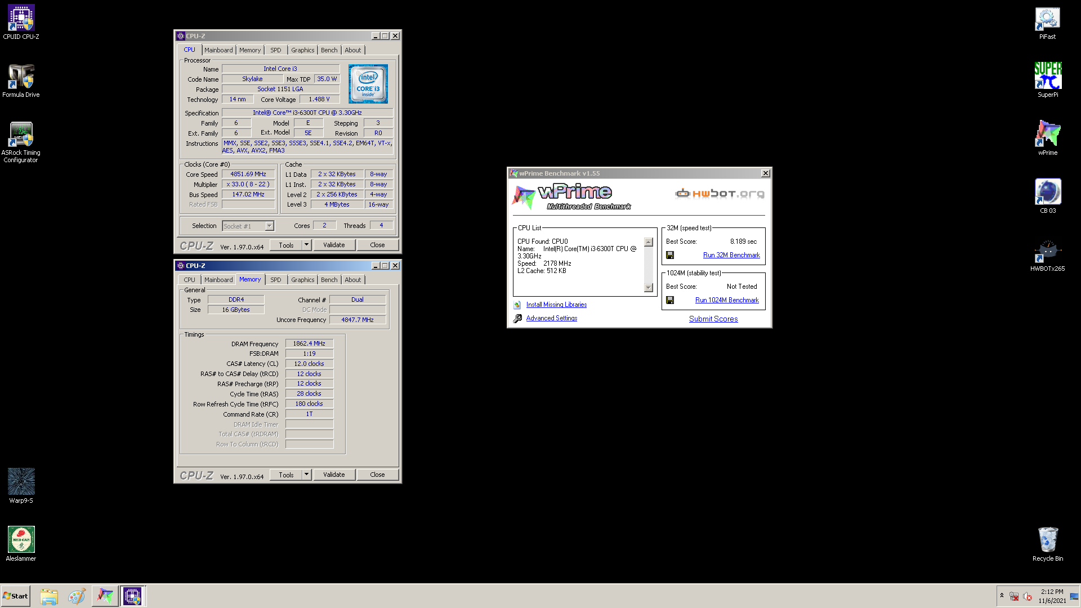
Task: Run 1024M Benchmark link
Action: pos(727,300)
